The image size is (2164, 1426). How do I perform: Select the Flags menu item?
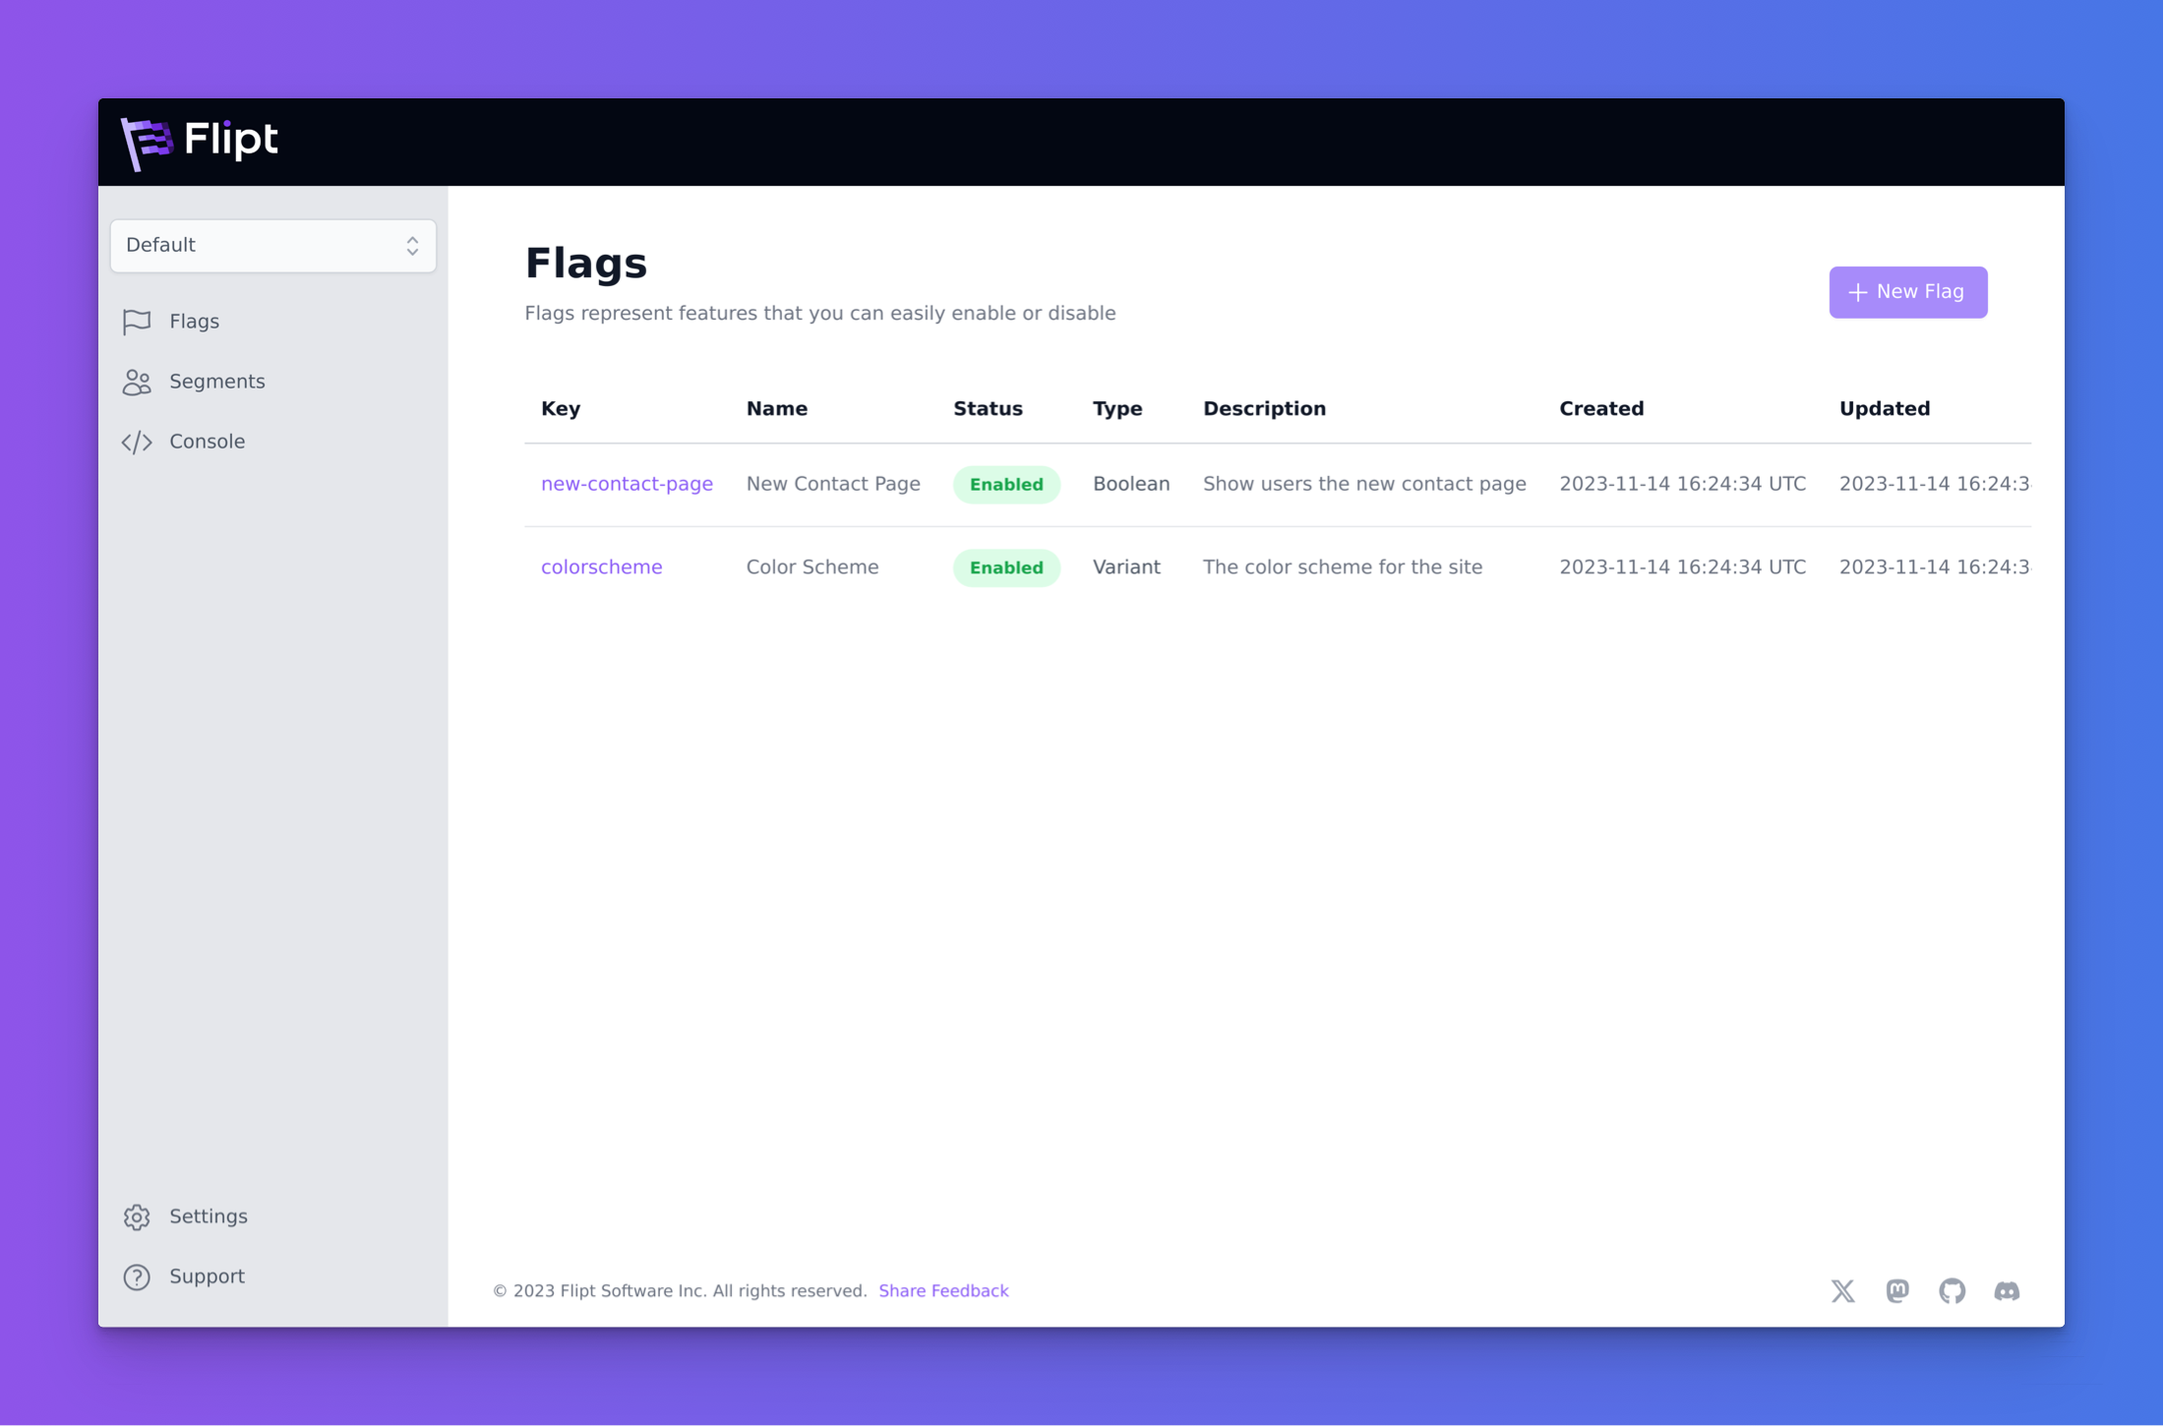point(194,322)
